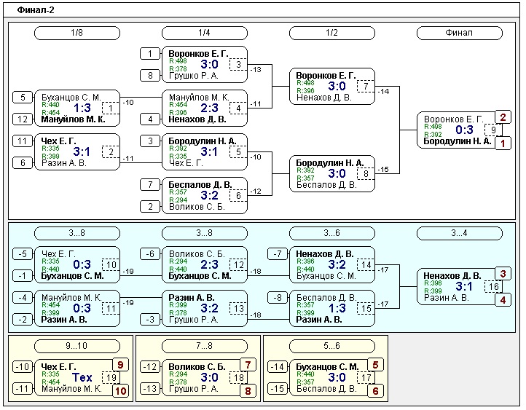
Task: Click the Тех score in Чех–Мануйлов match
Action: coord(82,378)
